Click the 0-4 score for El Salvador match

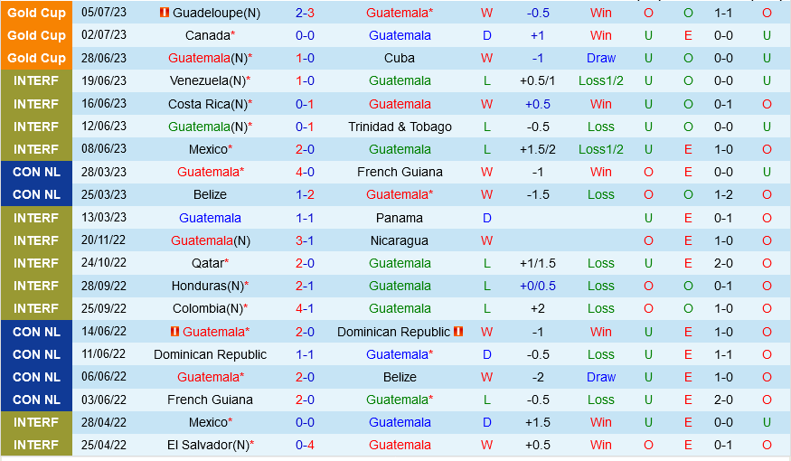305,445
